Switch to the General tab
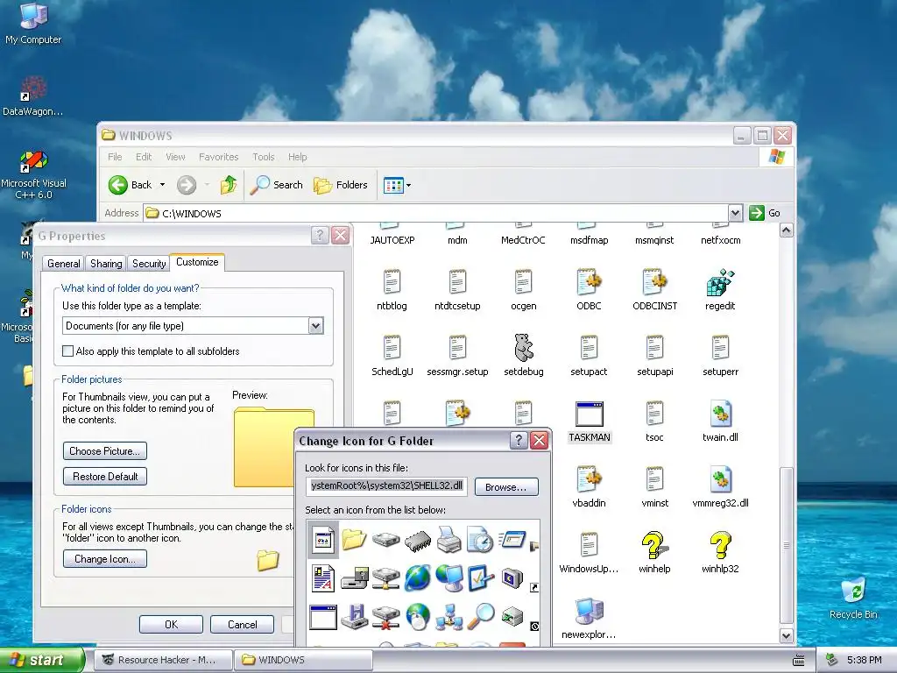 (x=63, y=263)
